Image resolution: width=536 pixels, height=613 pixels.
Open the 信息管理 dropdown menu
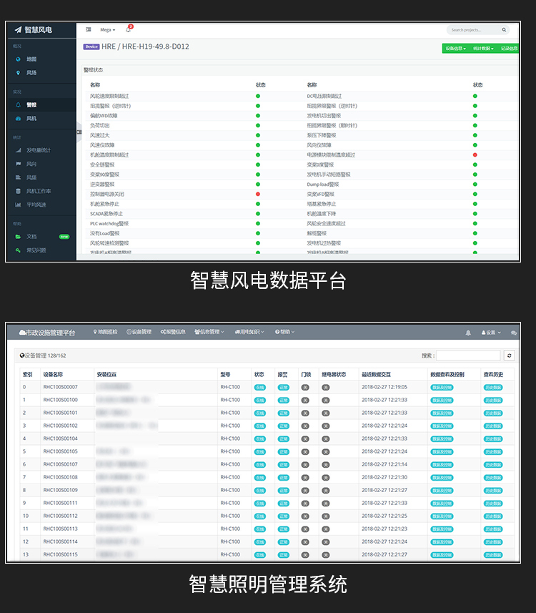point(209,332)
